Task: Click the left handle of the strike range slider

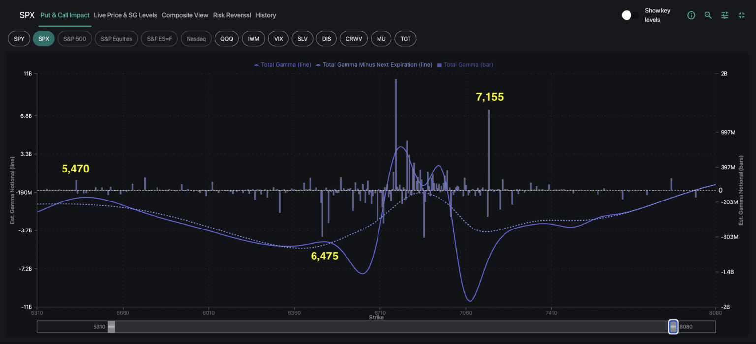Action: tap(111, 326)
